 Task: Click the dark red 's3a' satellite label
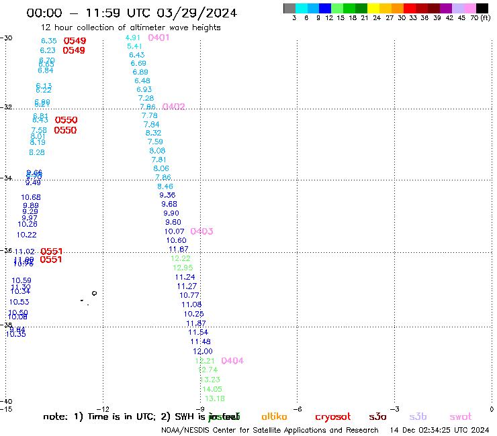pos(377,417)
